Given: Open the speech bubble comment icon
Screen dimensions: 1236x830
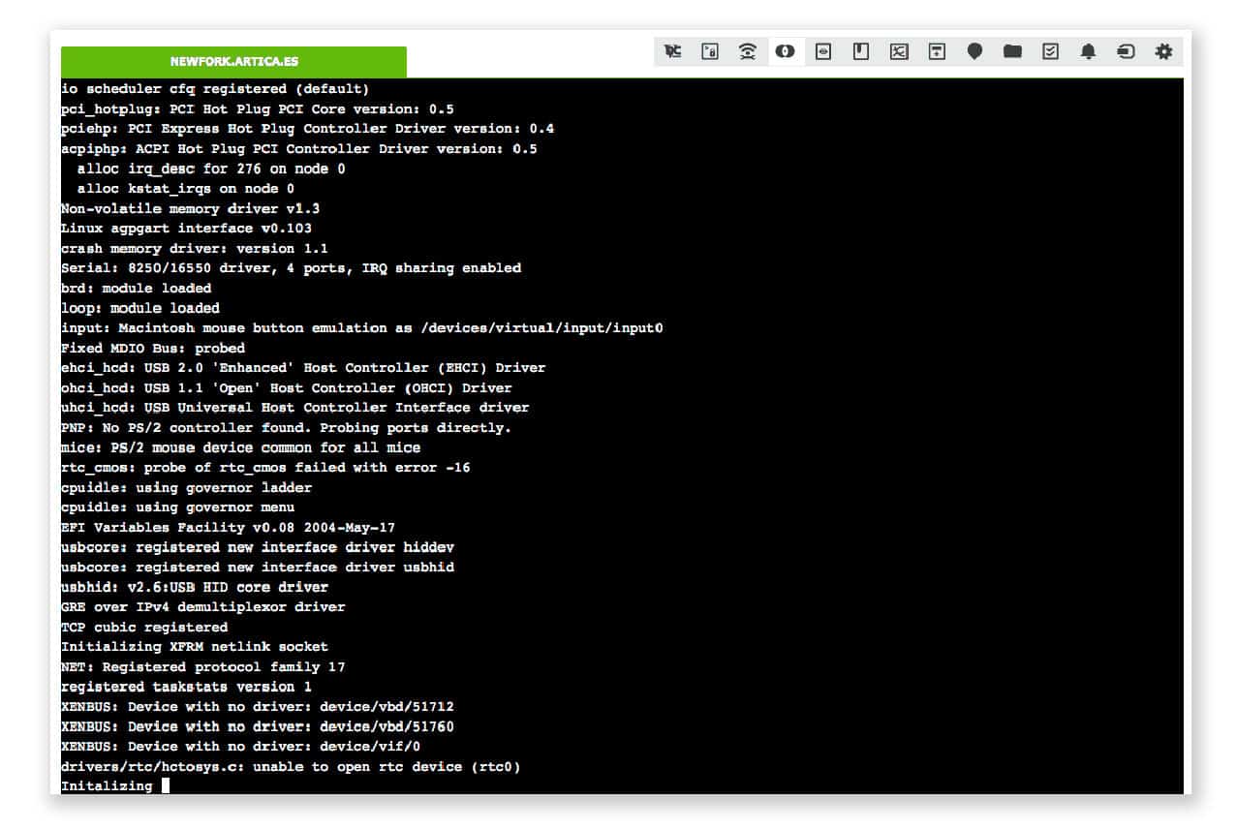Looking at the screenshot, I should (x=974, y=51).
